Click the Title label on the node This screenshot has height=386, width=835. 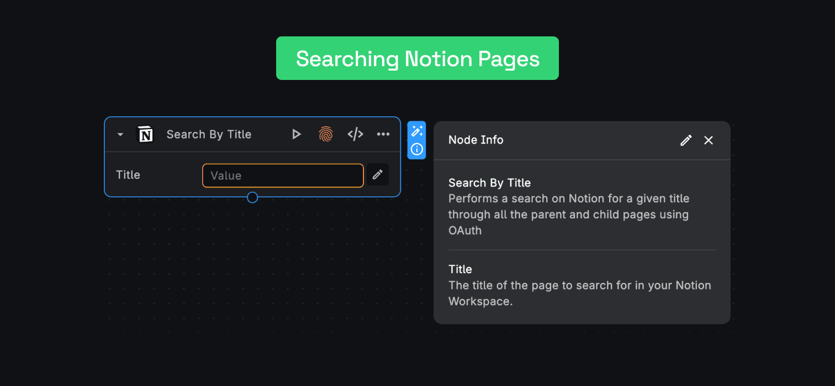(128, 175)
